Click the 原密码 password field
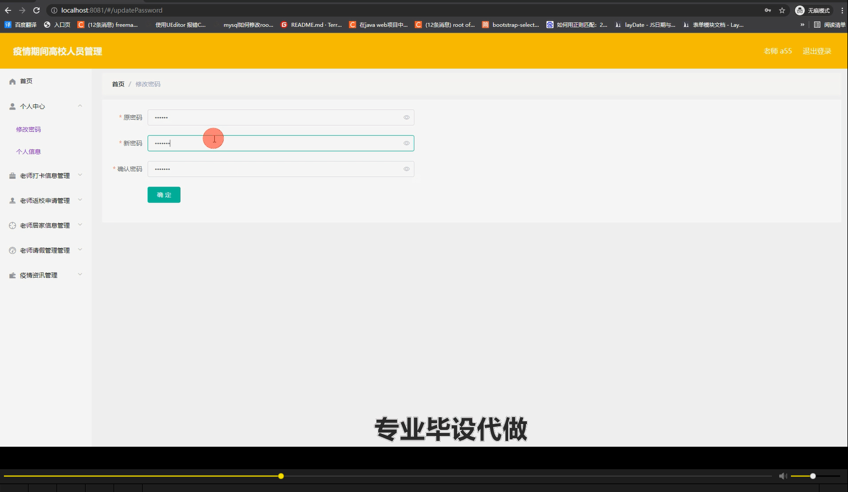Screen dimensions: 848x492 click(281, 117)
